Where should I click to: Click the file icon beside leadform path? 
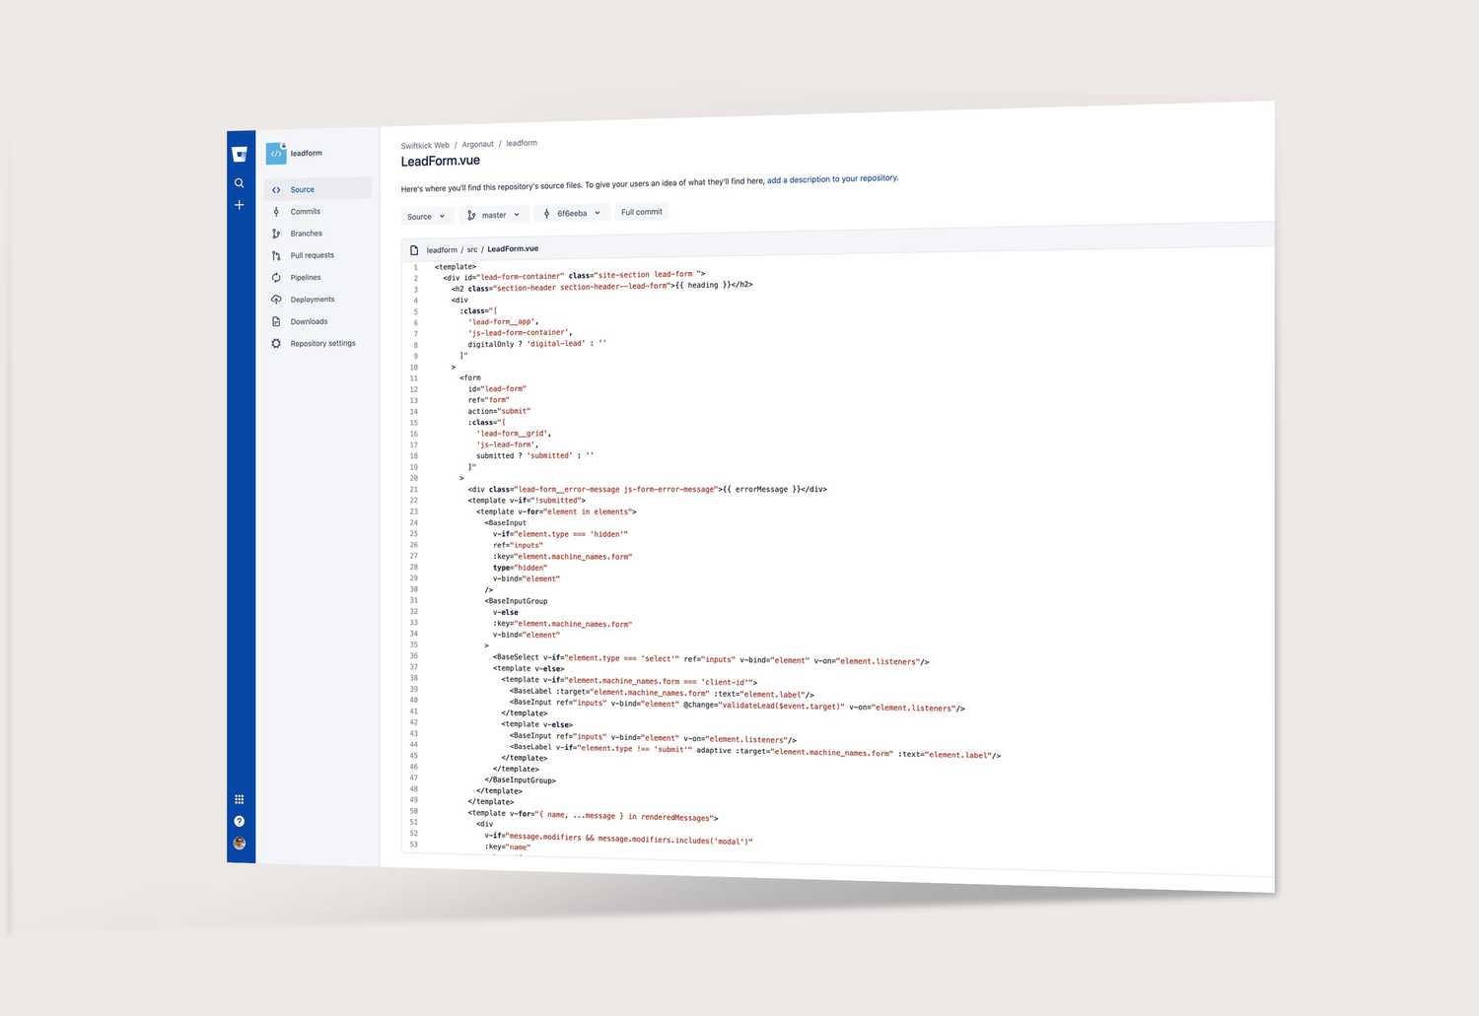[414, 250]
